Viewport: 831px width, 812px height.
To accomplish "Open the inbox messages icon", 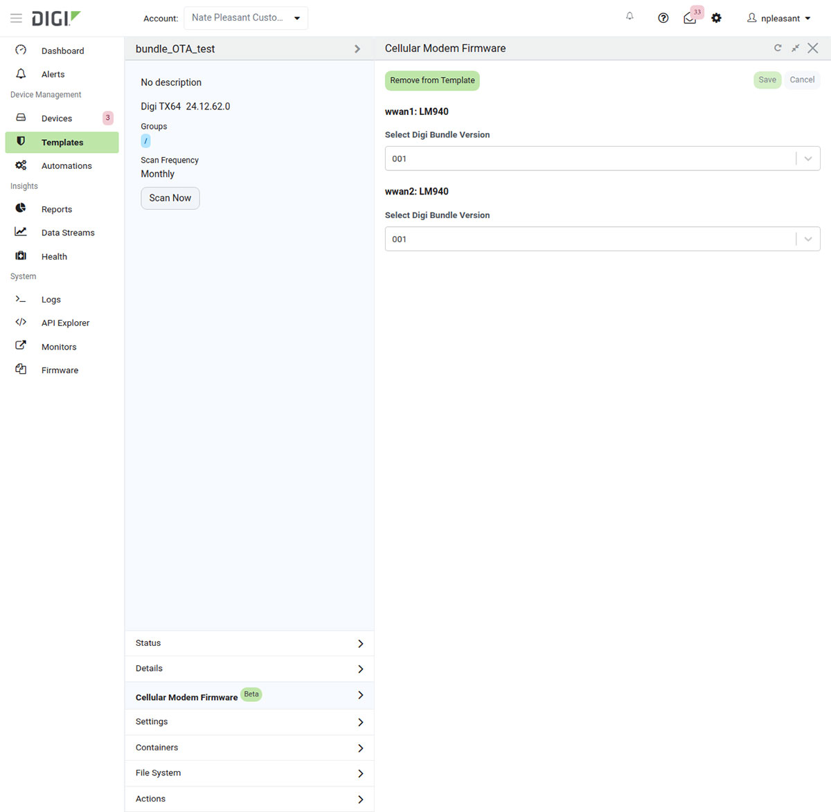I will pyautogui.click(x=690, y=18).
